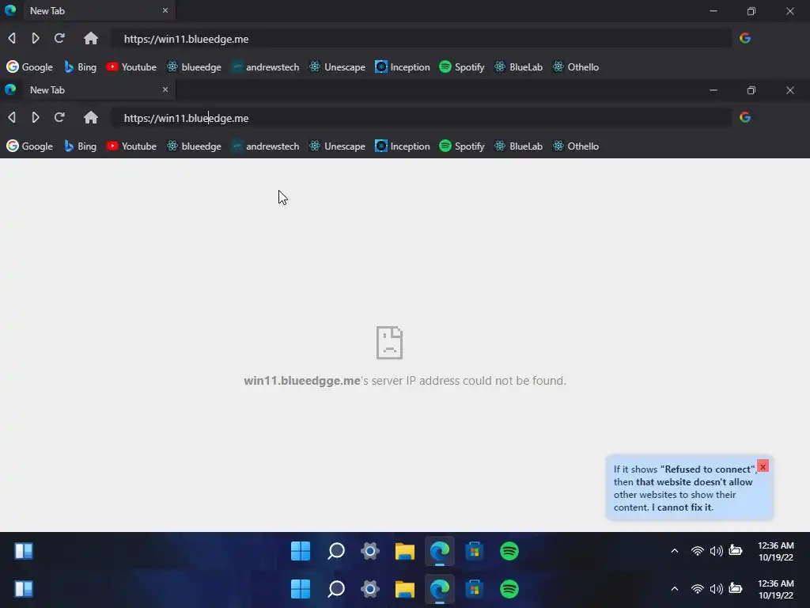Click the Edge icon on the bottom taskbar
Viewport: 810px width, 608px height.
[440, 588]
